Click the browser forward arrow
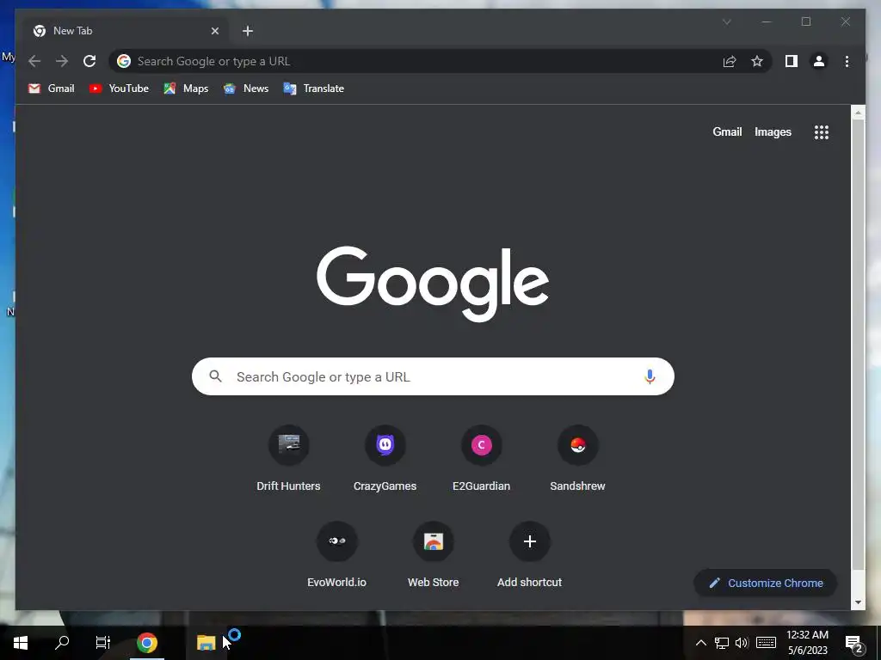 [62, 61]
